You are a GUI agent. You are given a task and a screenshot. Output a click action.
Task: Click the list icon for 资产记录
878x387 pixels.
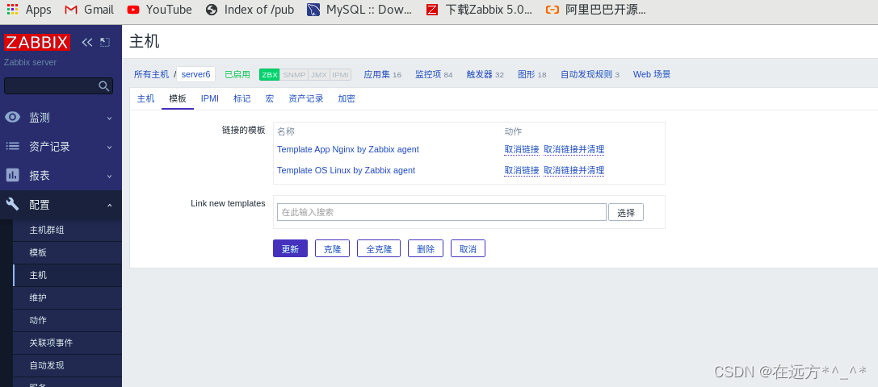point(12,146)
